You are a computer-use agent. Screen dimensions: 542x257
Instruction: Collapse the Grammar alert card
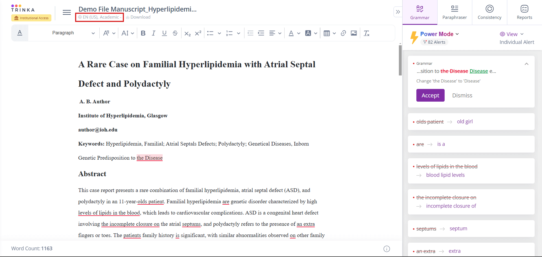(526, 64)
